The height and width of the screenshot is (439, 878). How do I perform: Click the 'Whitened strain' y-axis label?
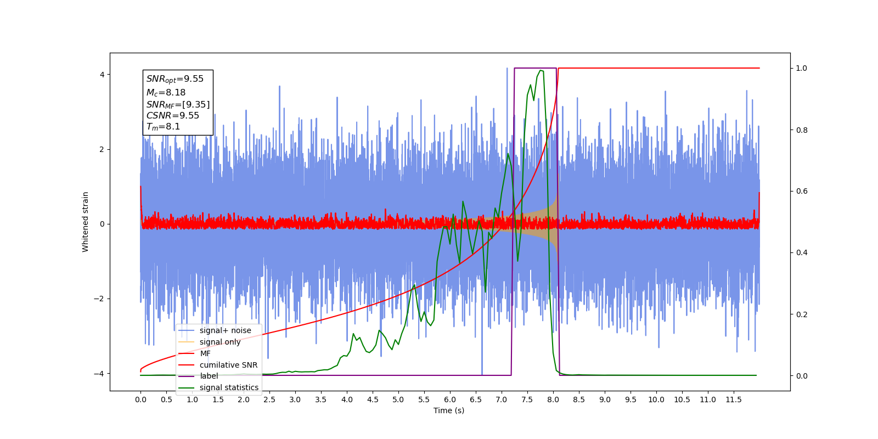click(x=85, y=222)
